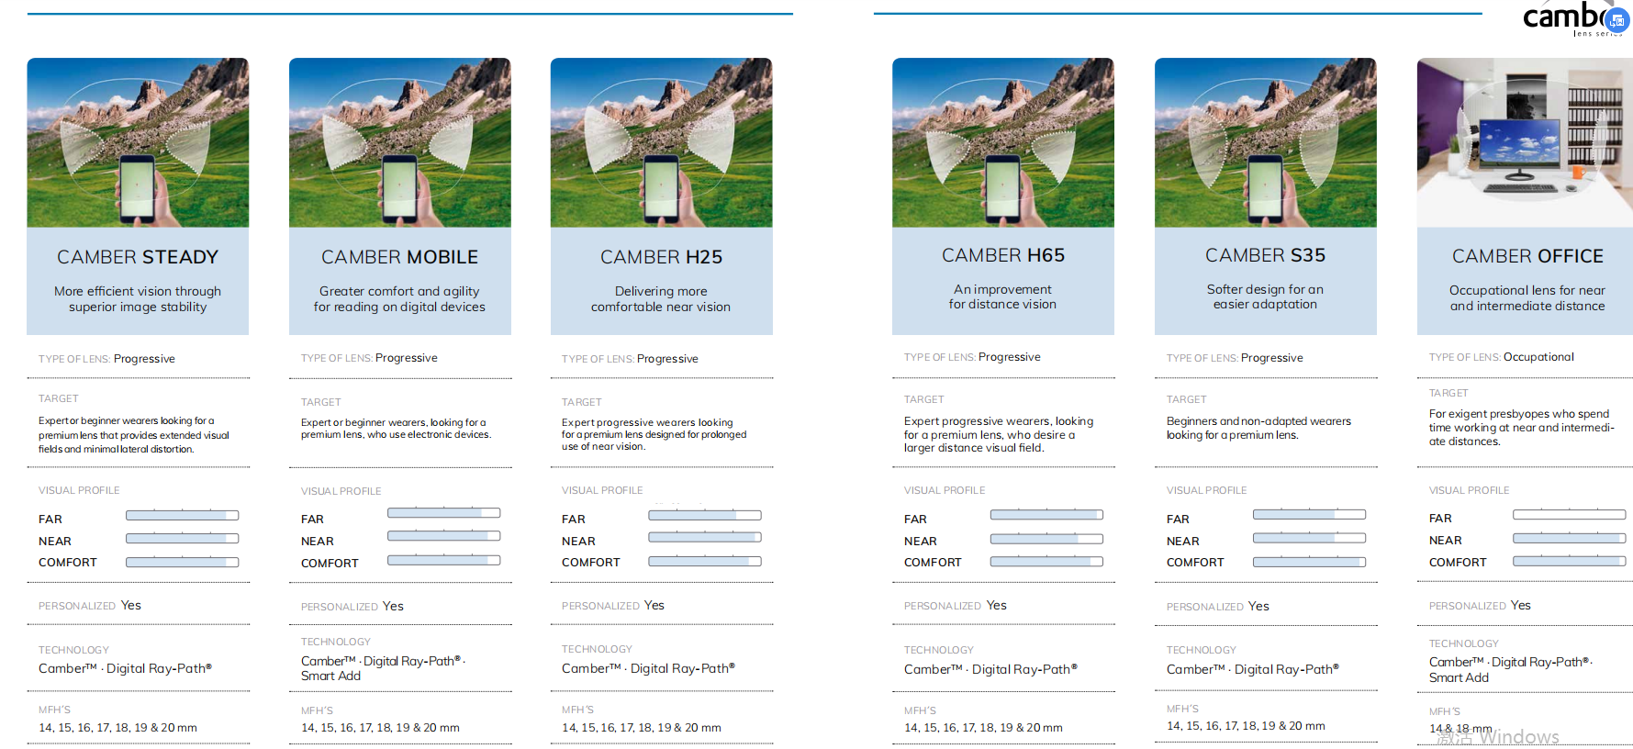
Task: Select the CAMBER STEADY heading
Action: tap(138, 257)
